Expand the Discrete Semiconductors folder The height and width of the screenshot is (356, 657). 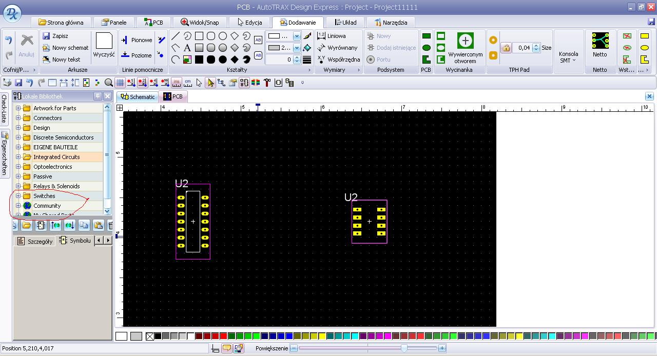point(18,137)
